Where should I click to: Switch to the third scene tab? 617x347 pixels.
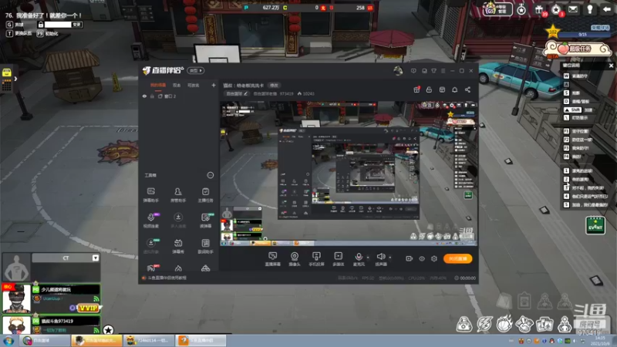tap(194, 86)
